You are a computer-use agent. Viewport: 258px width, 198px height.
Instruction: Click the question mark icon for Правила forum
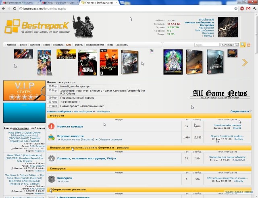coord(52,158)
